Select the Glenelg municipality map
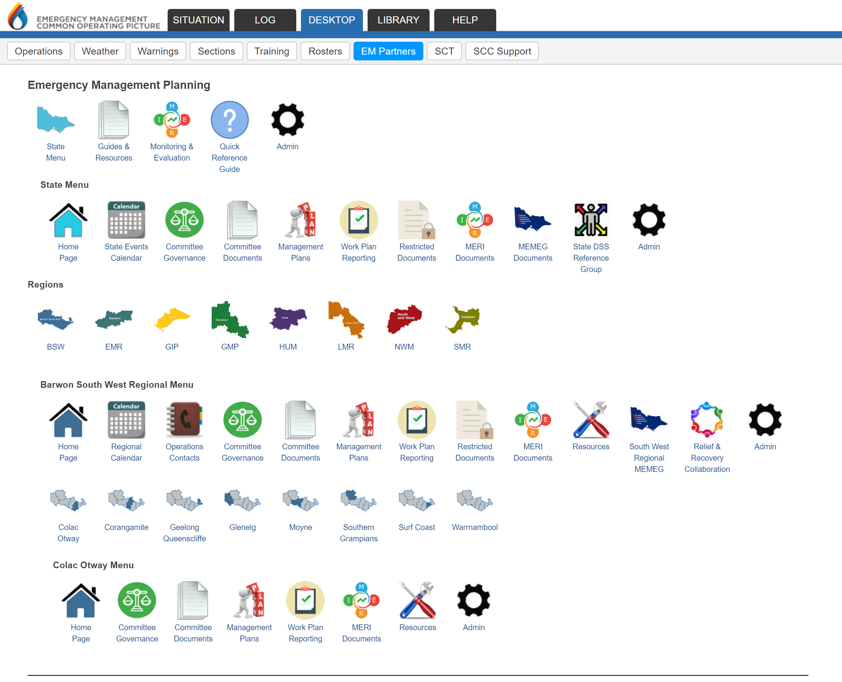Image resolution: width=842 pixels, height=682 pixels. pyautogui.click(x=242, y=500)
